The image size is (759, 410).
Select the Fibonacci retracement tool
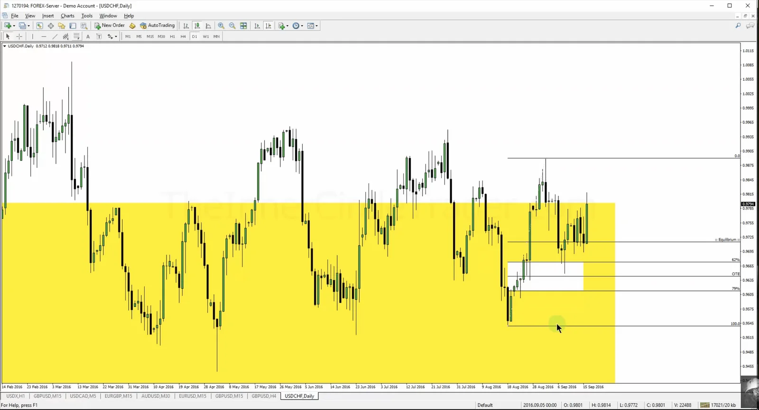click(76, 37)
